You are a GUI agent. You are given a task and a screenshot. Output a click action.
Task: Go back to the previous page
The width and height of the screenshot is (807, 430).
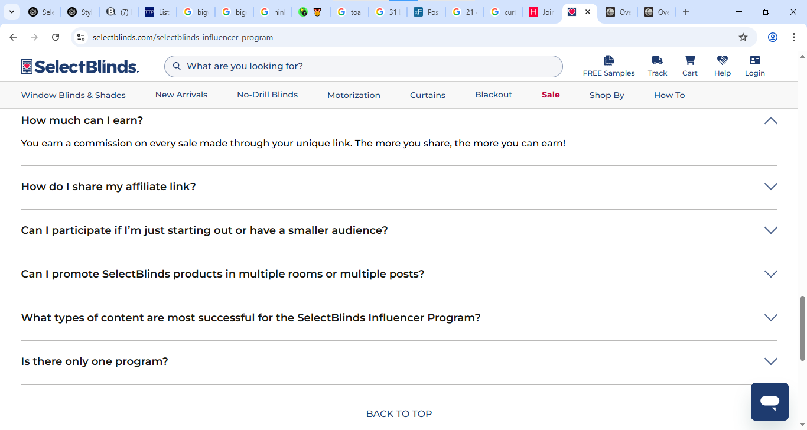click(x=13, y=37)
